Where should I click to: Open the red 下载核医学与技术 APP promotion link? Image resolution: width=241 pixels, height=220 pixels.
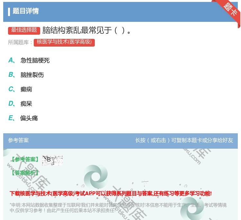pyautogui.click(x=111, y=193)
